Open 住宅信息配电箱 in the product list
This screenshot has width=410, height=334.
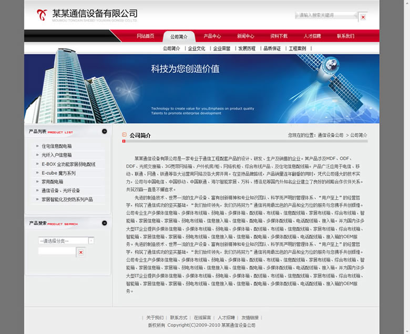[57, 146]
